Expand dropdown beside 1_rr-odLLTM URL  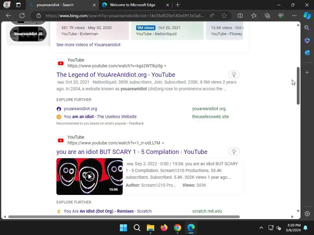163,143
